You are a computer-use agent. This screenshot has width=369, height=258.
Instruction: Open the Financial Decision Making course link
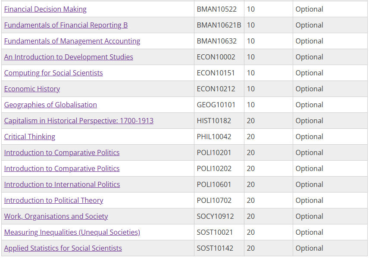point(45,9)
